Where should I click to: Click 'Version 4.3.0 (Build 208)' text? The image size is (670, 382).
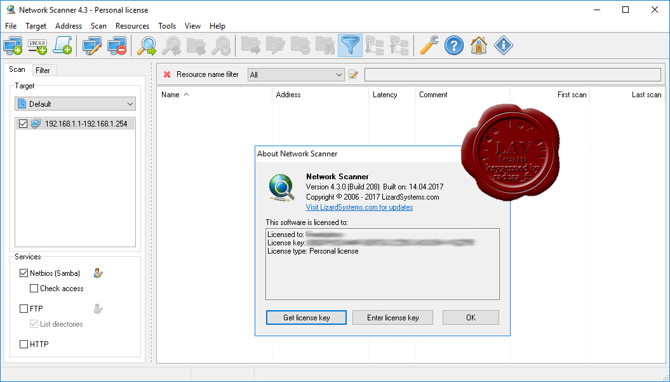(343, 186)
